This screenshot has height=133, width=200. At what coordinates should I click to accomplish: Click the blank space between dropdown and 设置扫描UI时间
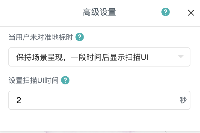[99, 71]
